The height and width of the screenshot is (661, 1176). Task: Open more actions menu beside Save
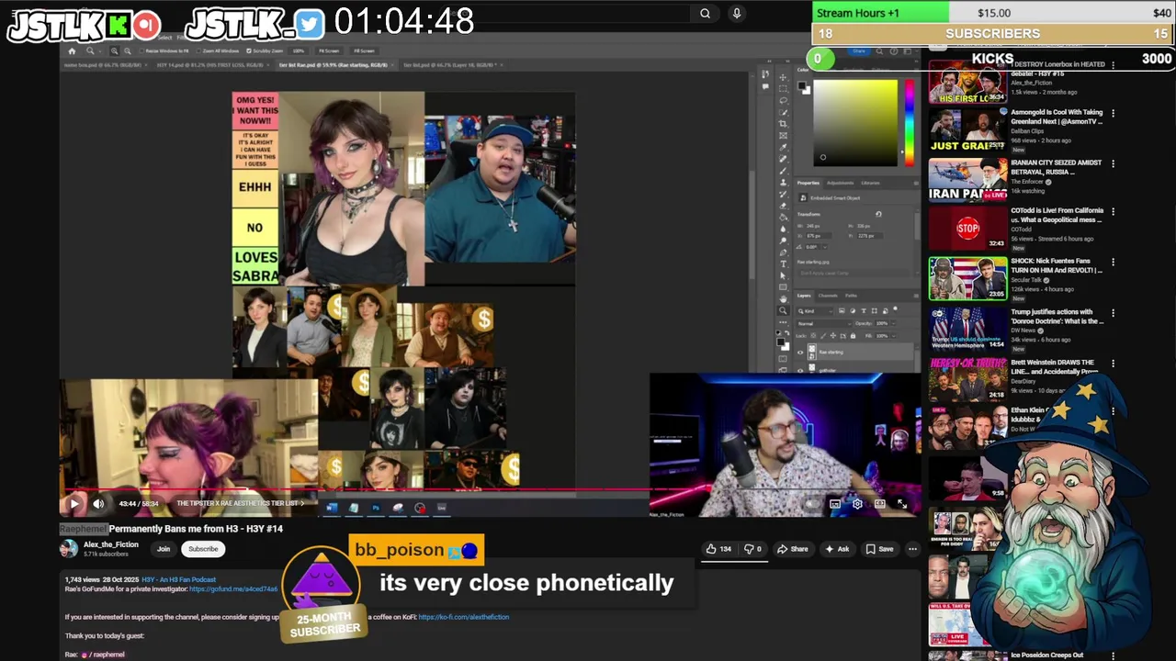912,549
